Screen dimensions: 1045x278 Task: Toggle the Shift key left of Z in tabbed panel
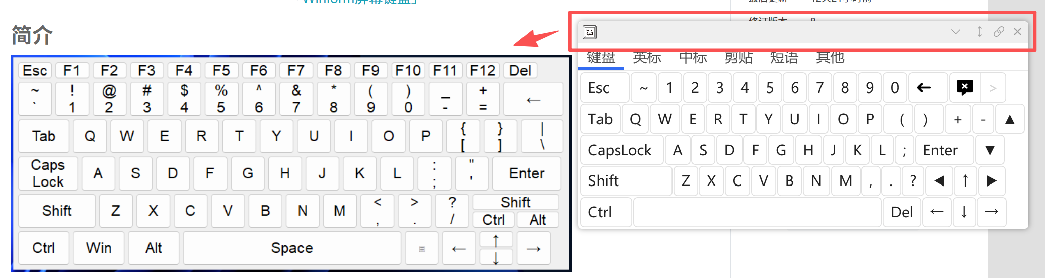pyautogui.click(x=626, y=181)
